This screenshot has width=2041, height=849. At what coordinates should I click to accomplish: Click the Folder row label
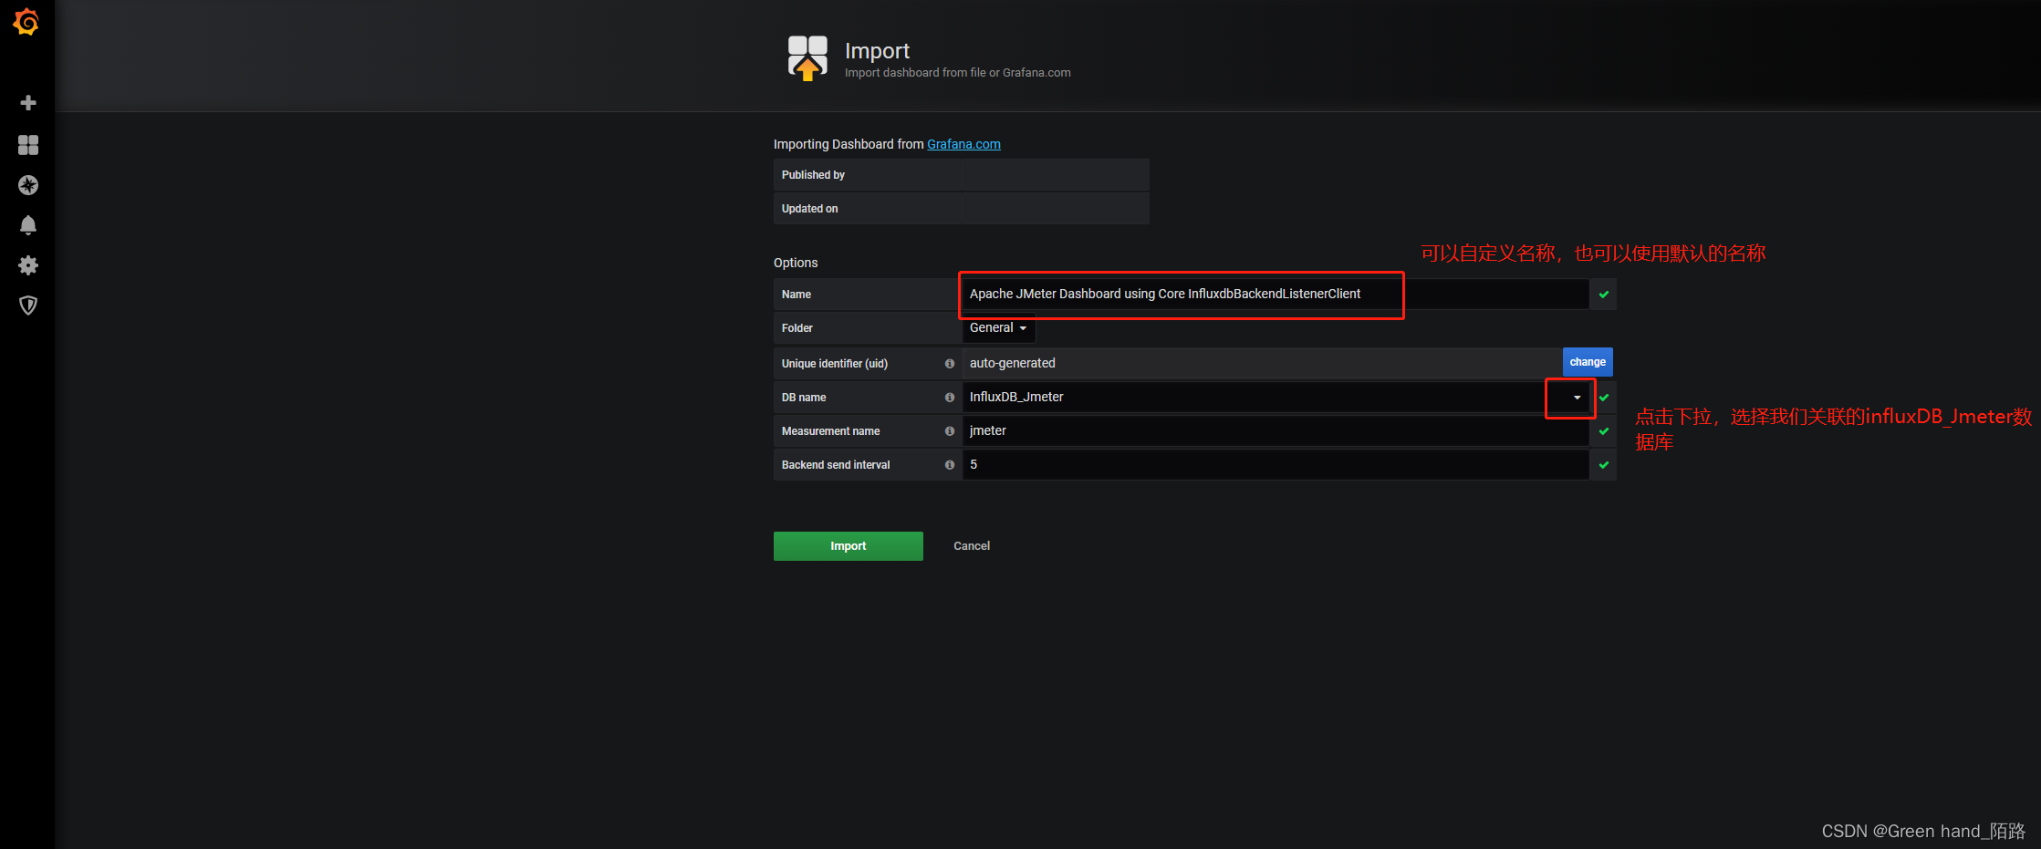797,328
